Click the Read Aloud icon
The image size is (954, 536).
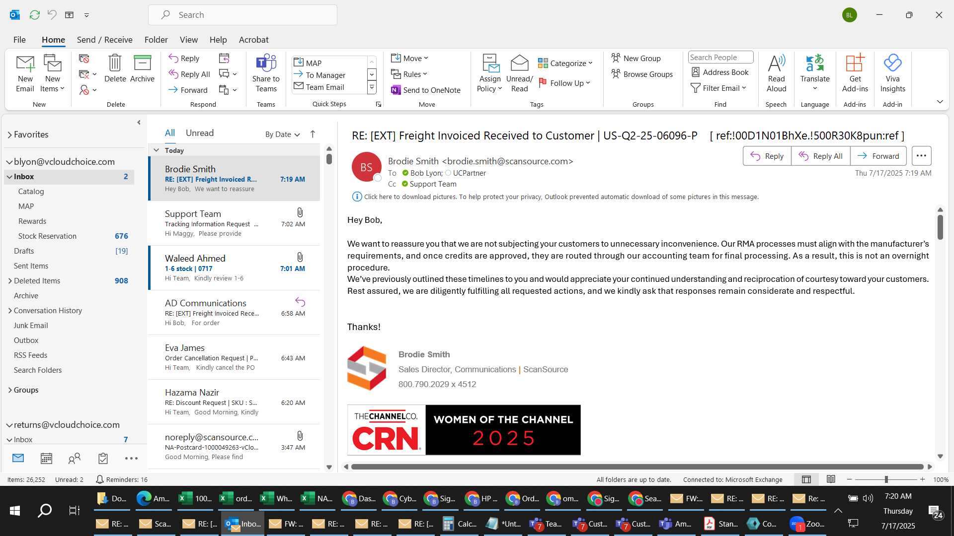776,63
